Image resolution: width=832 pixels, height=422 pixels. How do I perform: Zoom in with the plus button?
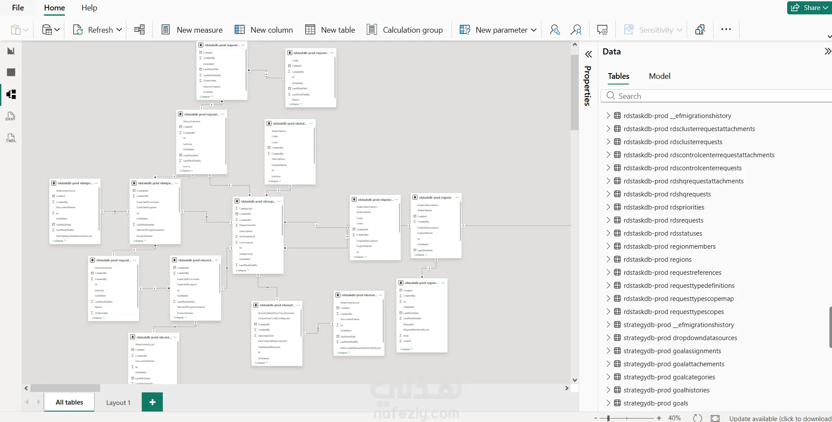659,418
